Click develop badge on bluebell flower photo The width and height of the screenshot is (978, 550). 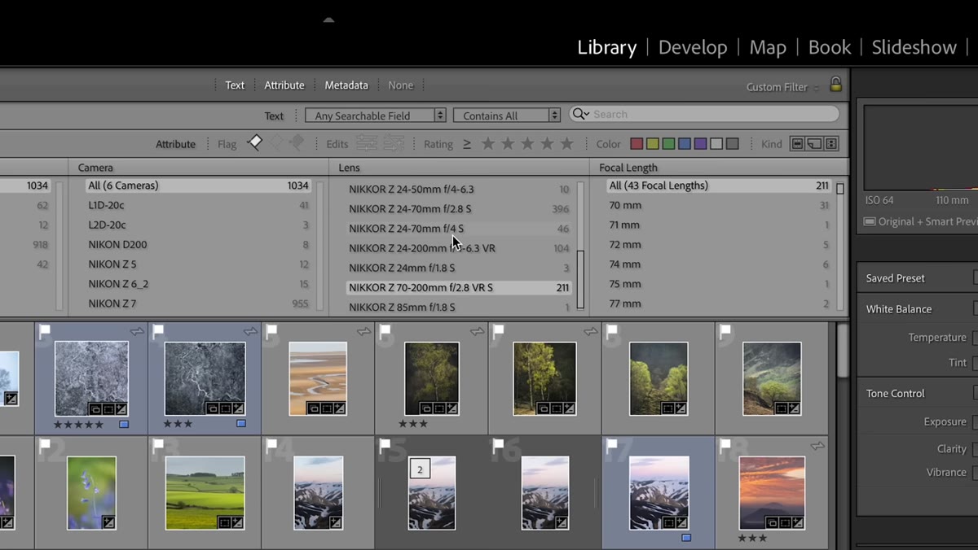pos(109,522)
